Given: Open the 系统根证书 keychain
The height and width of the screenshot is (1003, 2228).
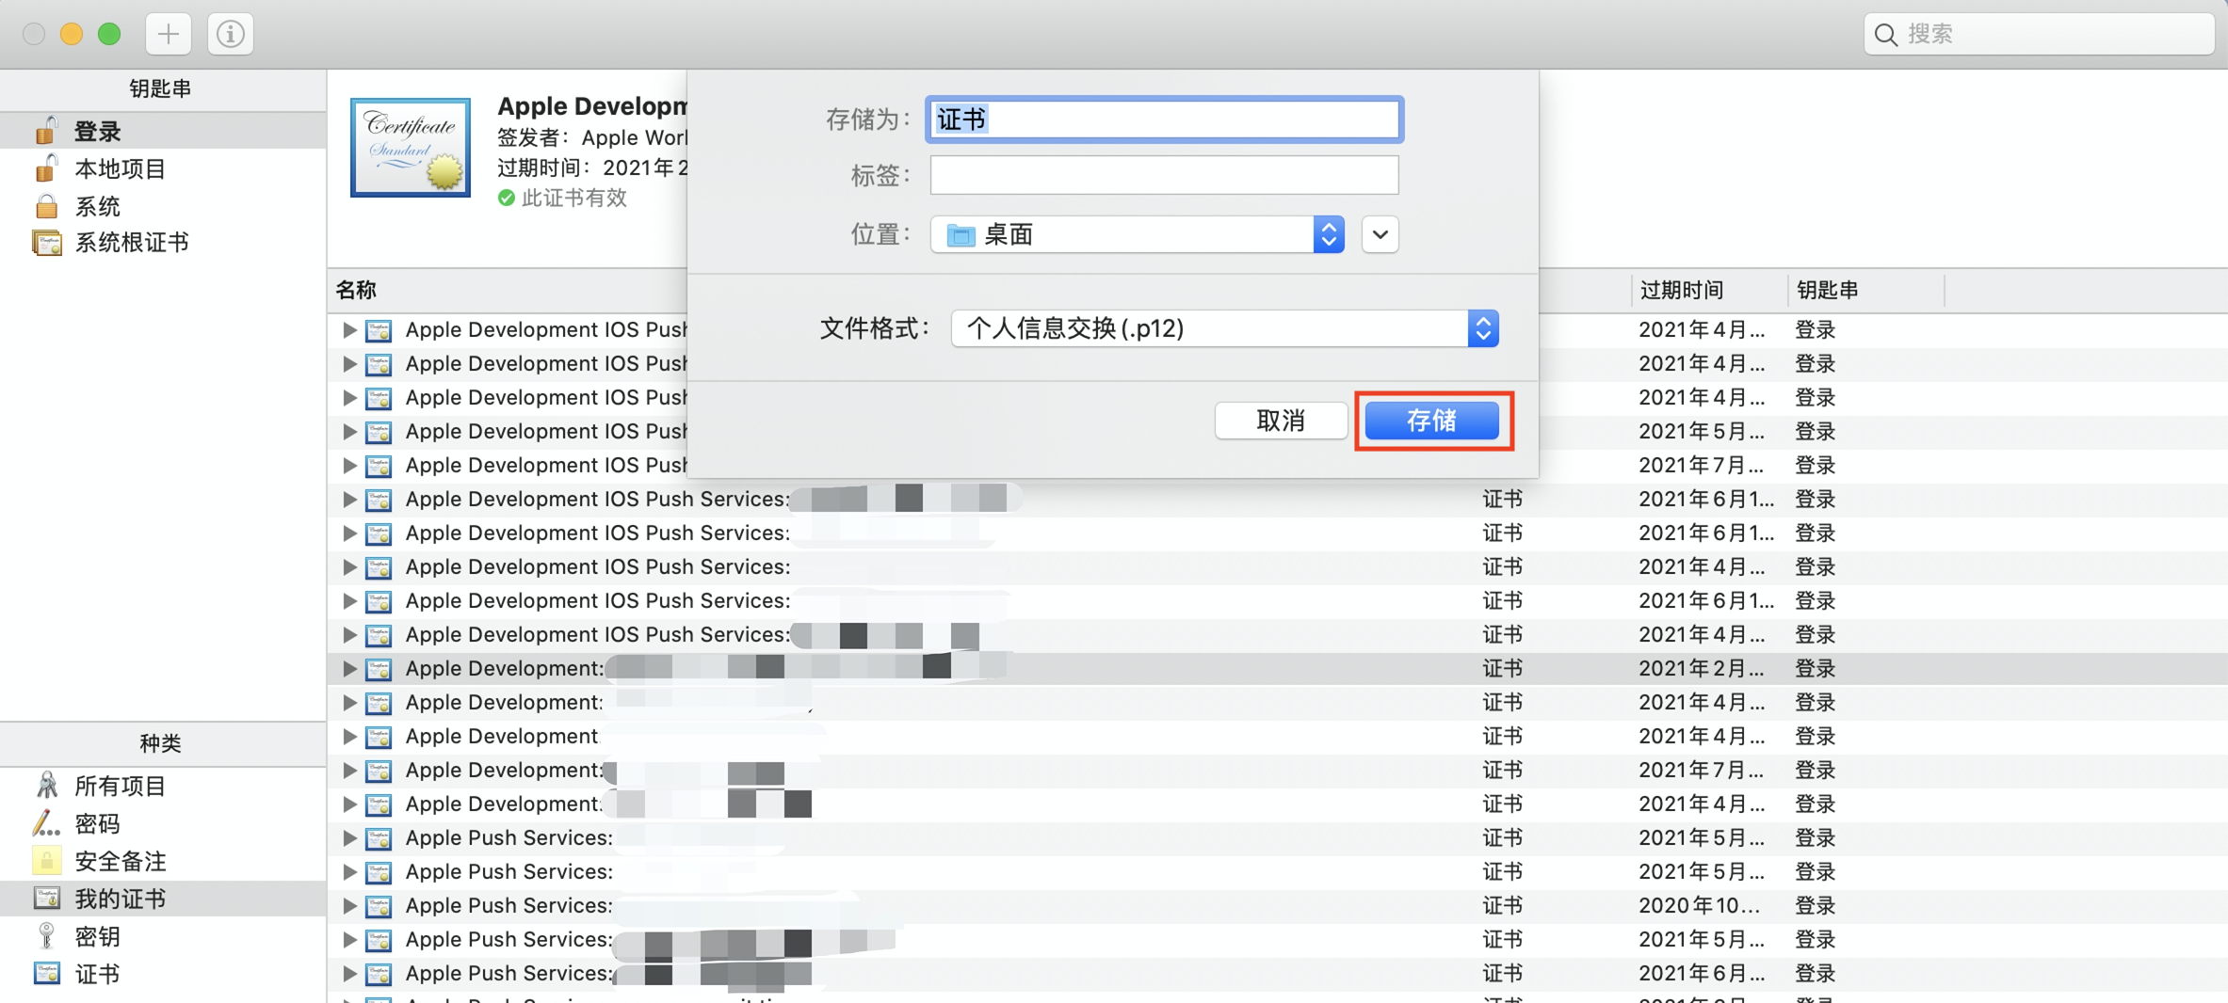Looking at the screenshot, I should pyautogui.click(x=132, y=242).
